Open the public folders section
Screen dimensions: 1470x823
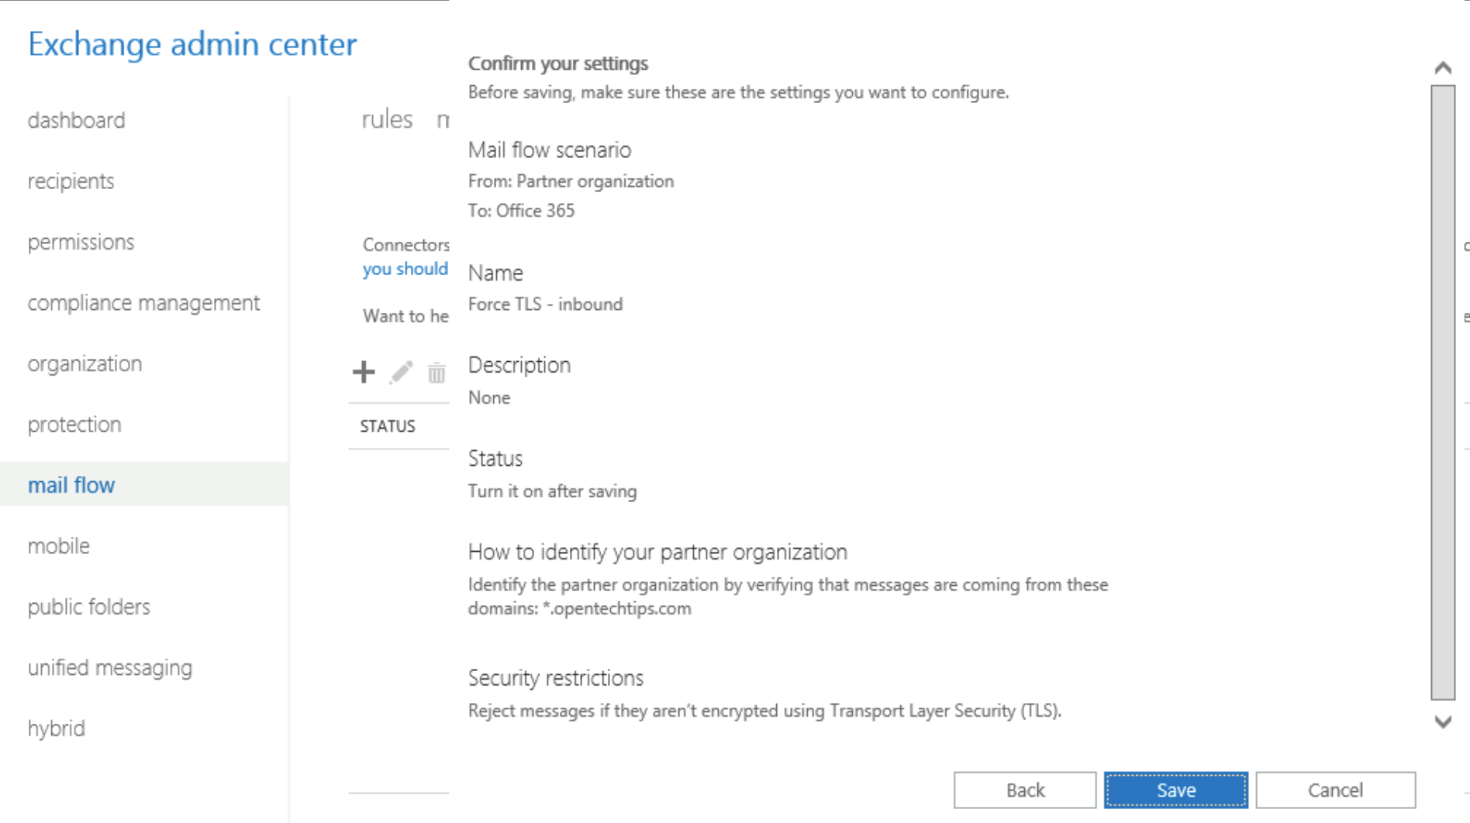88,607
